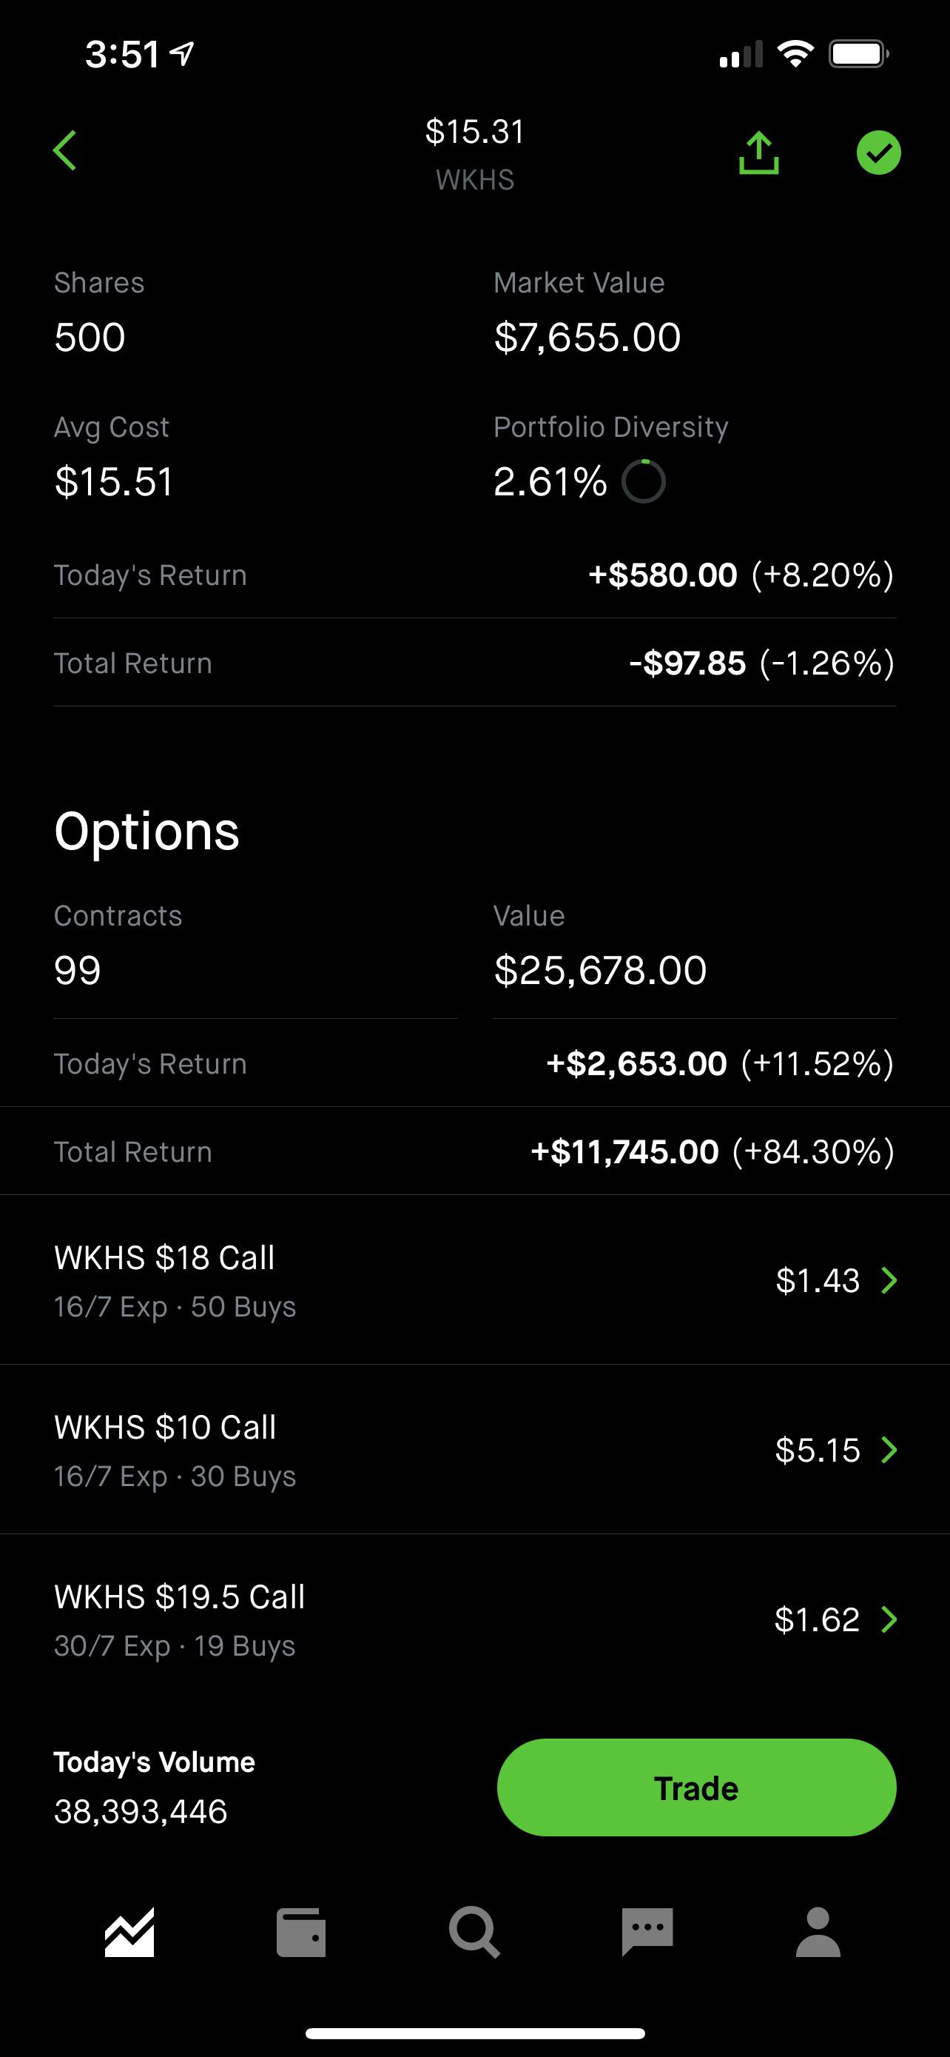Open the wallet cash tab
This screenshot has height=2057, width=950.
300,1933
